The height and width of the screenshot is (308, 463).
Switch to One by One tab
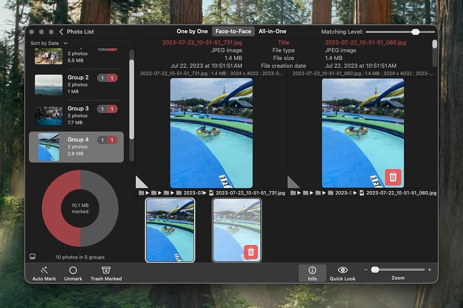192,31
